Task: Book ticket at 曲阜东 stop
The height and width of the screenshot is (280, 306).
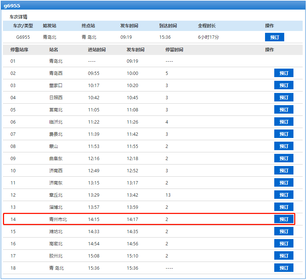Action: coord(283,158)
